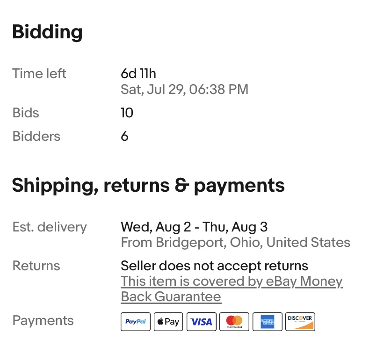Viewport: 391px width, 354px height.
Task: Click the Bidding section heading
Action: tap(47, 32)
